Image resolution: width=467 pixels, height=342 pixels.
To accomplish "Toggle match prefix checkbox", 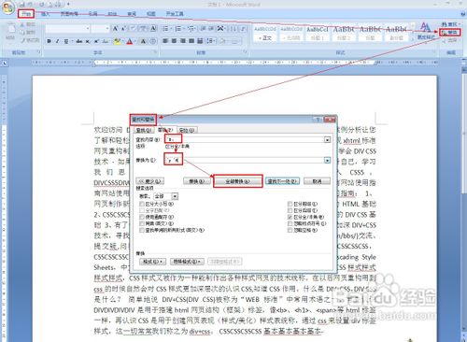I will tap(290, 204).
